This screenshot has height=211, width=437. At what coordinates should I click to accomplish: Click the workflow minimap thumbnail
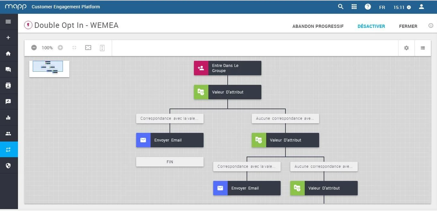click(x=49, y=69)
